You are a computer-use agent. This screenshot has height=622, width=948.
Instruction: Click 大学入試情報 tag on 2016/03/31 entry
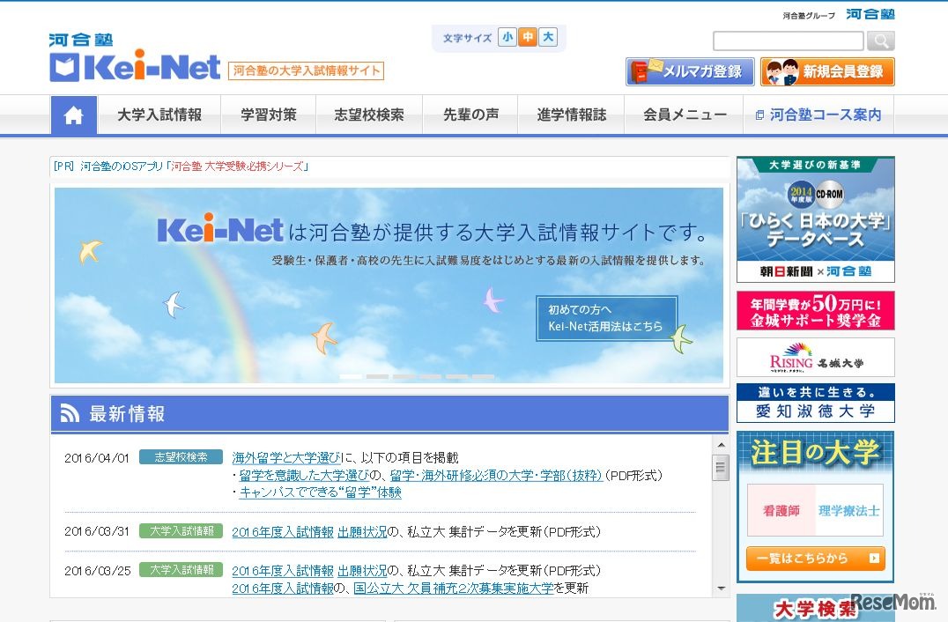(x=181, y=530)
